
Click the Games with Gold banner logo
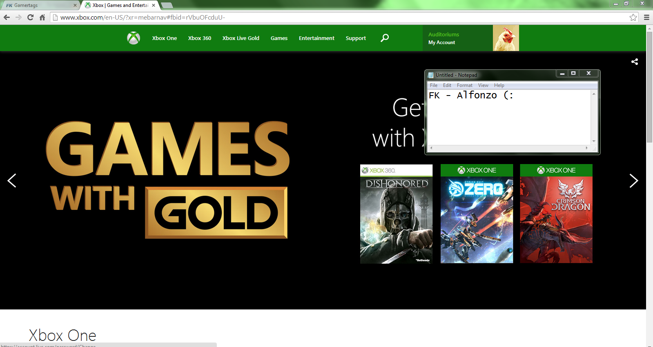click(x=168, y=180)
